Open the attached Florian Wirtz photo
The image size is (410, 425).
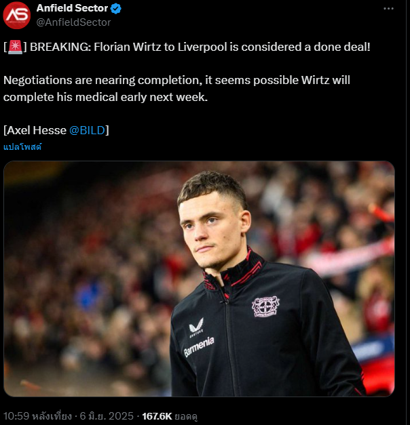[199, 279]
